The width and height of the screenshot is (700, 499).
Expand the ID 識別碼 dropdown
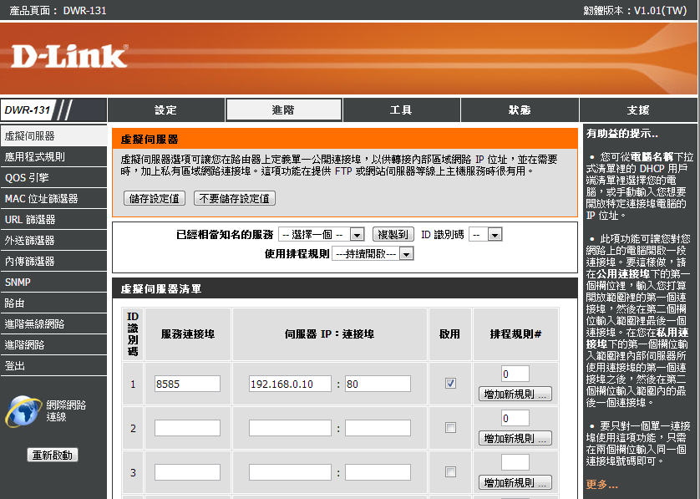[x=484, y=235]
